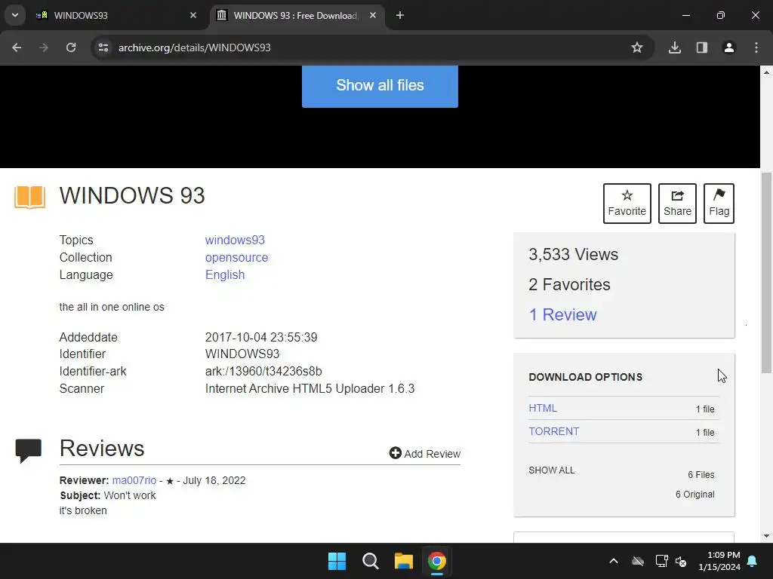Click the page vertical scrollbar thumb
773x579 pixels.
tap(766, 273)
